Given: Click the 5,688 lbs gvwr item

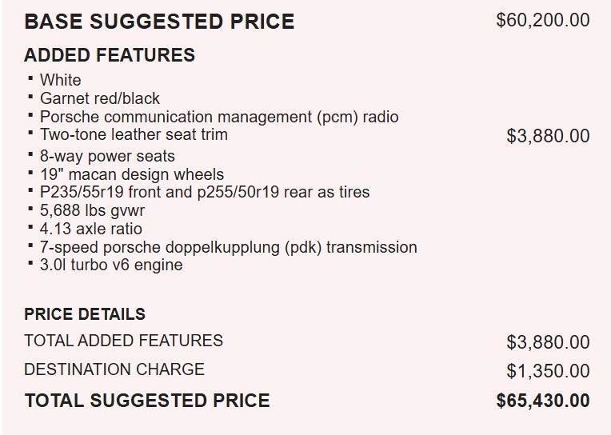Looking at the screenshot, I should [92, 210].
